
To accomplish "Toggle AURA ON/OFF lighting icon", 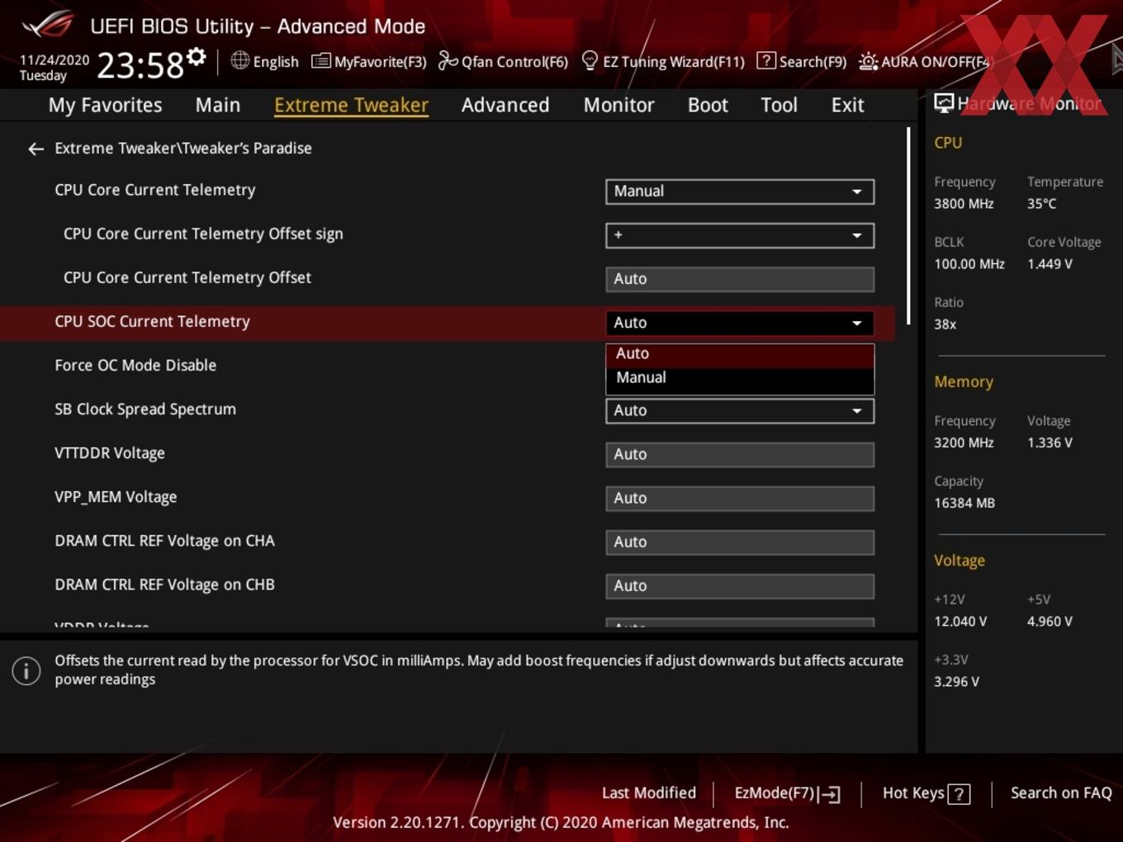I will (x=868, y=61).
